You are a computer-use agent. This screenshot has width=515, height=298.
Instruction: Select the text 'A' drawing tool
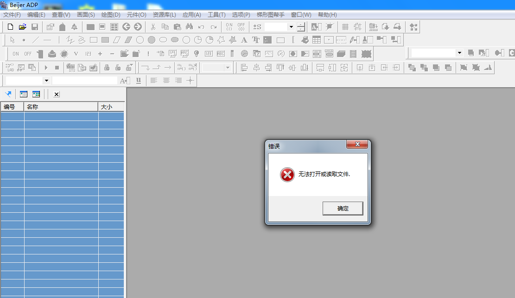[244, 40]
